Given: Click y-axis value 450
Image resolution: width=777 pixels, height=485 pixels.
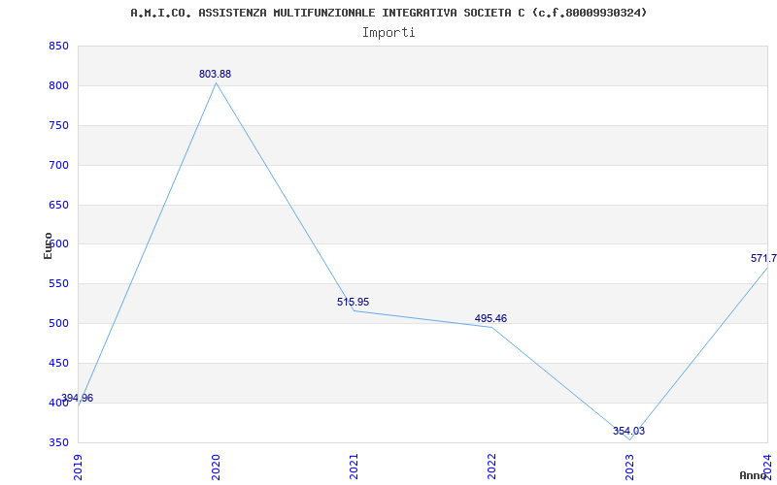Looking at the screenshot, I should (x=58, y=363).
